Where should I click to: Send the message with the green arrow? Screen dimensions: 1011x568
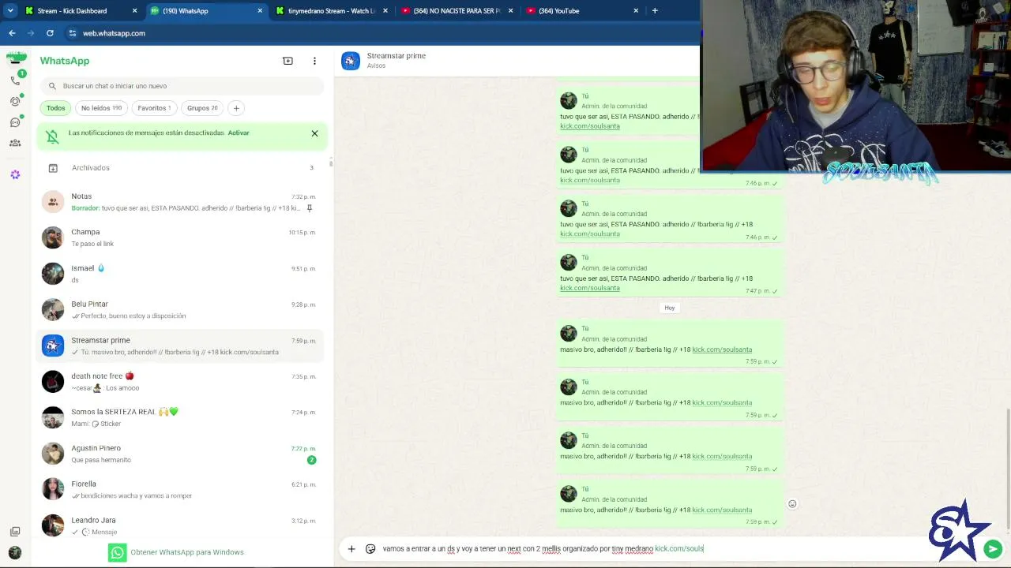(x=993, y=549)
